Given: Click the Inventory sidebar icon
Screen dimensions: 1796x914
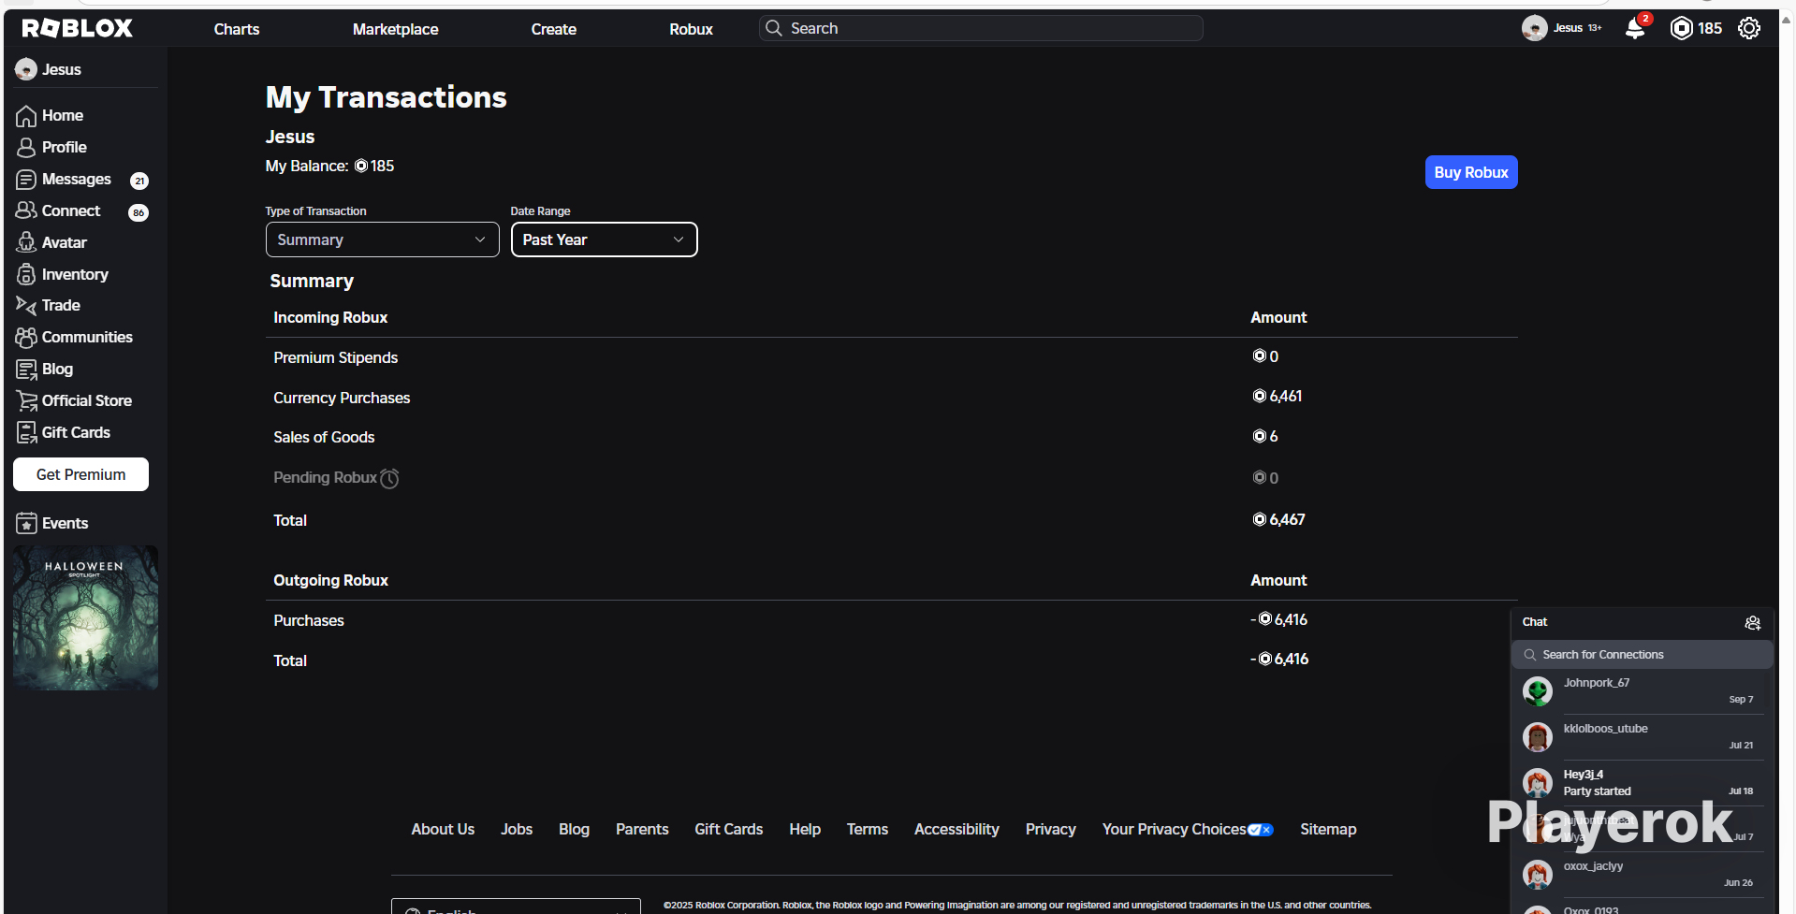Looking at the screenshot, I should click(x=26, y=274).
